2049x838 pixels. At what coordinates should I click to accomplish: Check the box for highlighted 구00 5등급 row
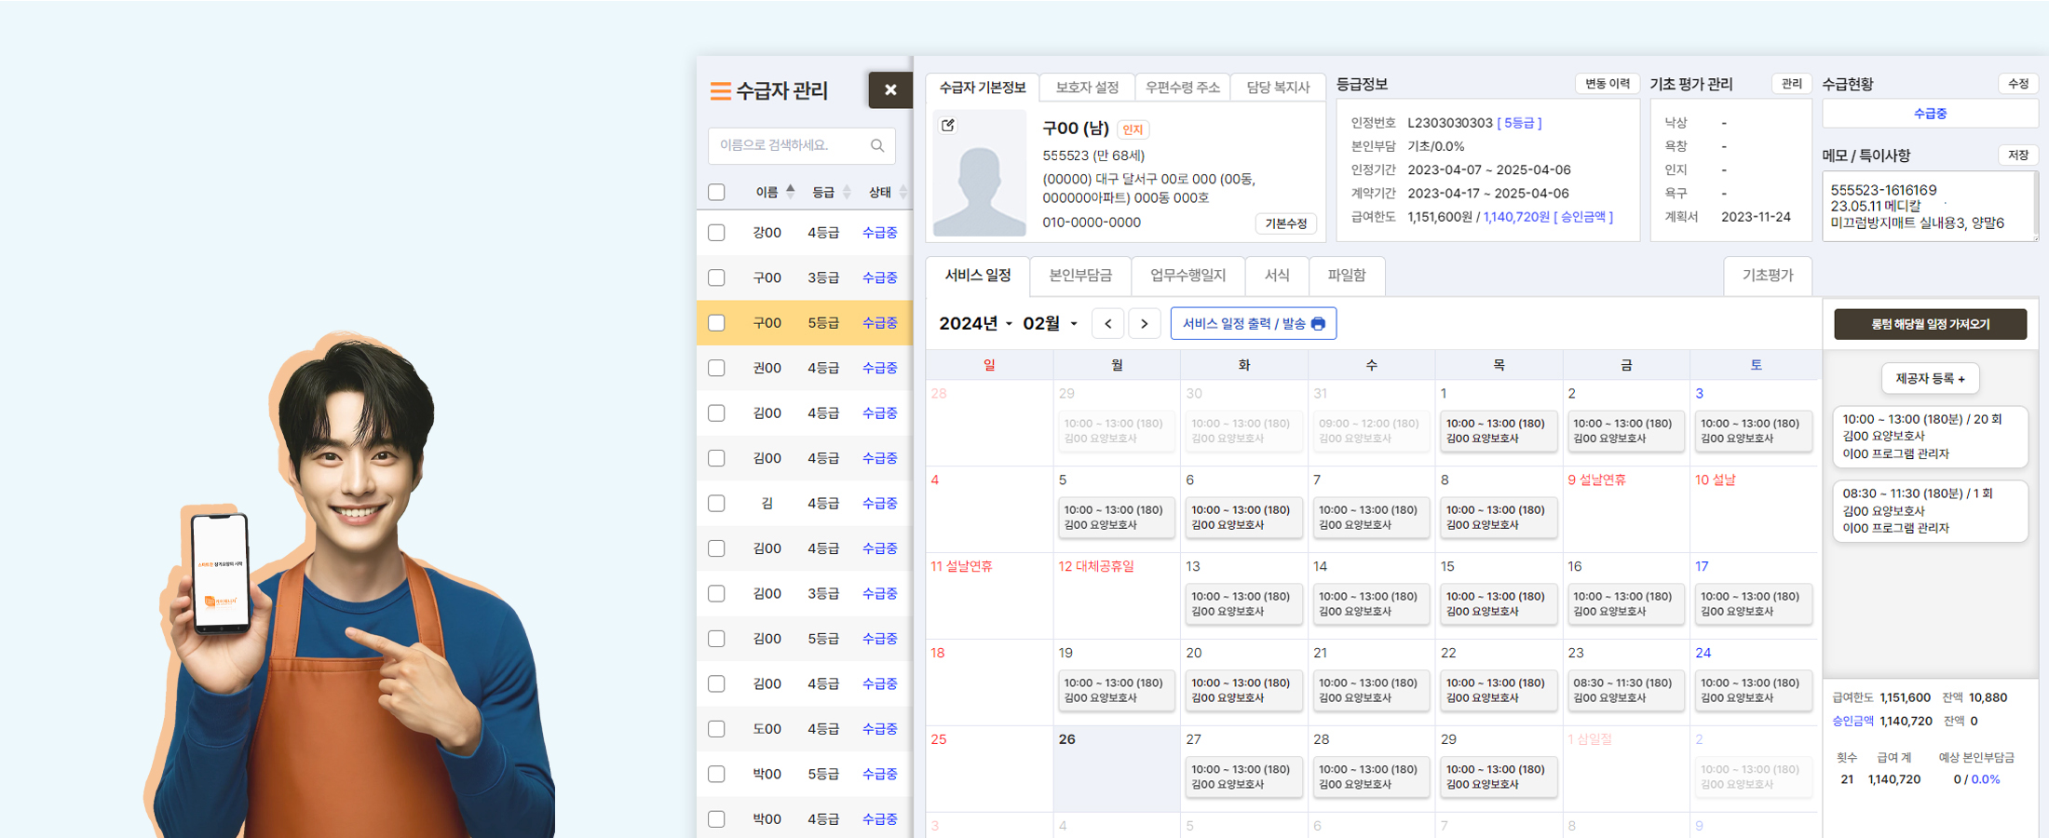(716, 322)
